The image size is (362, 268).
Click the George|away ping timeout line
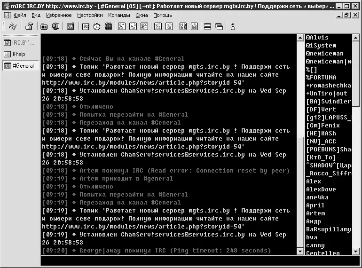156,251
